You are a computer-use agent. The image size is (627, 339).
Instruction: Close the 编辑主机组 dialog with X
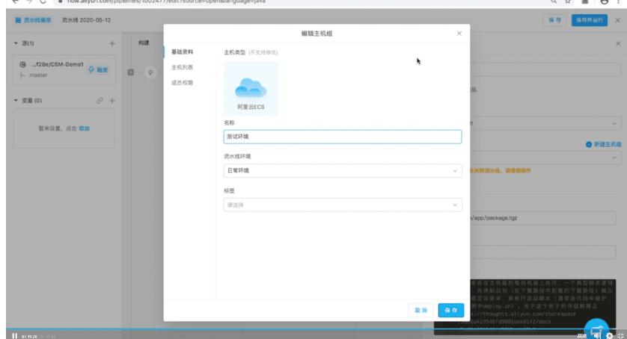[x=459, y=34]
